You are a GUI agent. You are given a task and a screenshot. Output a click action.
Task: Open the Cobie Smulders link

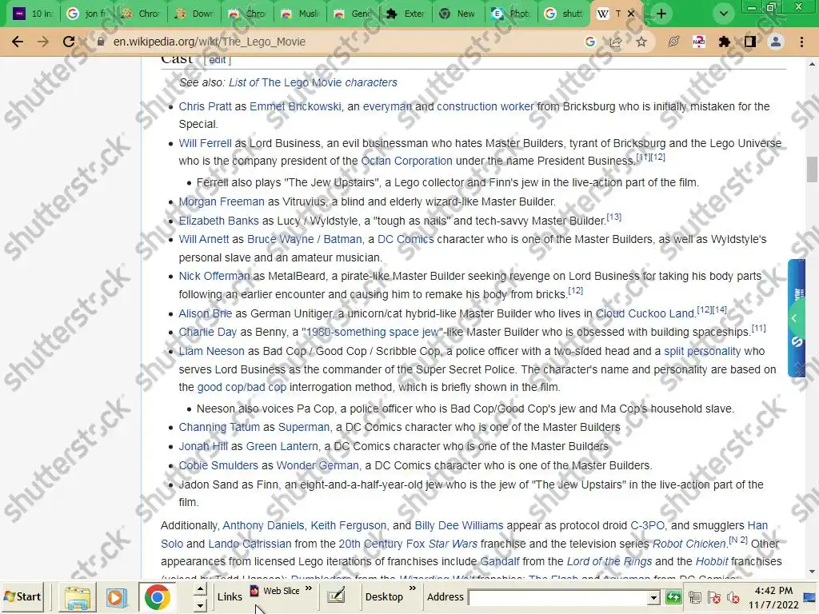click(x=218, y=465)
